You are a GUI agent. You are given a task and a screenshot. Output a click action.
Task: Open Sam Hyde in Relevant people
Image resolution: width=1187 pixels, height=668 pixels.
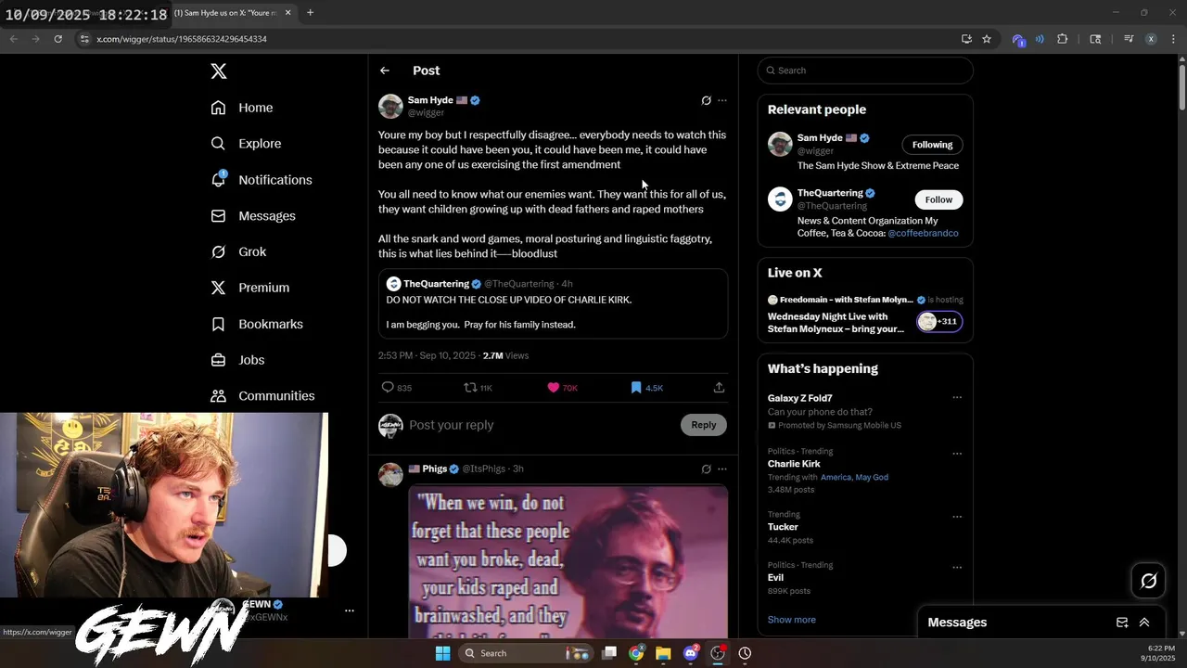coord(820,138)
